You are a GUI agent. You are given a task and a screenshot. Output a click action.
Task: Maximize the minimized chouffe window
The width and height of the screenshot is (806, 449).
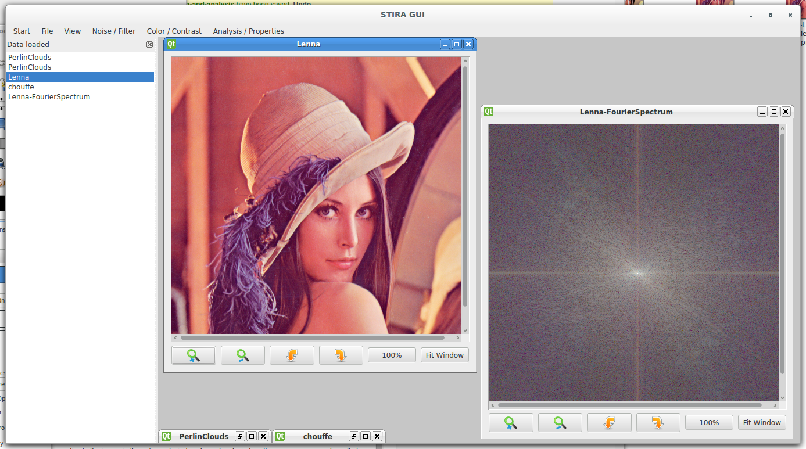click(x=366, y=436)
